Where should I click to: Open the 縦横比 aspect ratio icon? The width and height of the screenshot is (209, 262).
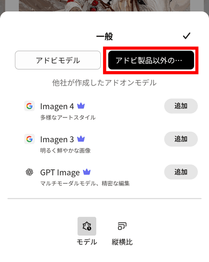click(x=122, y=226)
